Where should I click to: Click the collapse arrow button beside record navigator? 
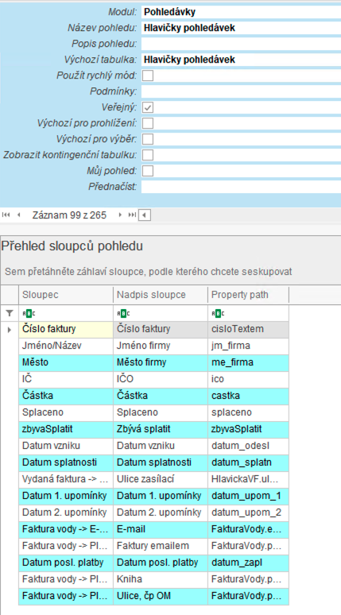(x=145, y=215)
